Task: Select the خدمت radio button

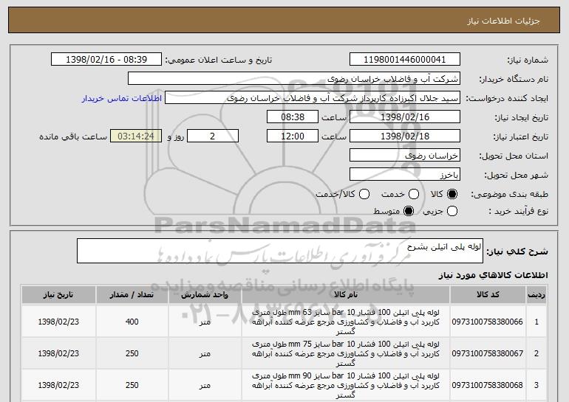Action: (x=414, y=194)
